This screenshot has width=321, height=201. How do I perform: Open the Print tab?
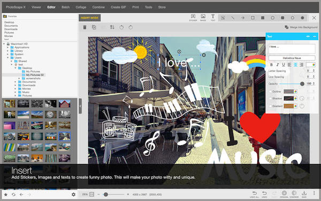click(x=135, y=7)
